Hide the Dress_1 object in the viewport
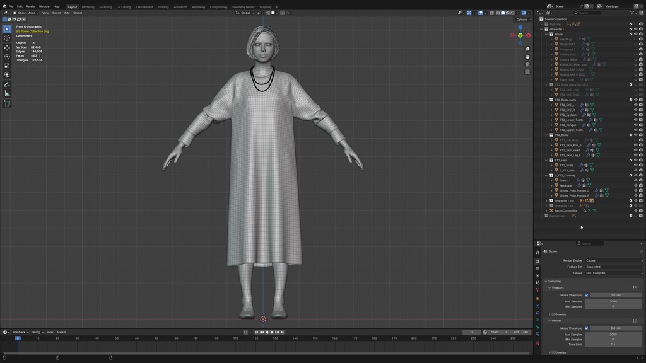 pos(637,180)
